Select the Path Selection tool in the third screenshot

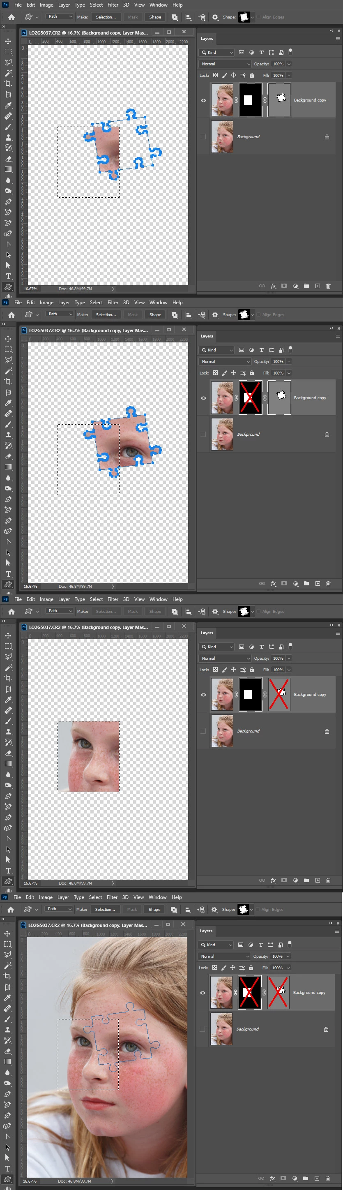pos(8,849)
